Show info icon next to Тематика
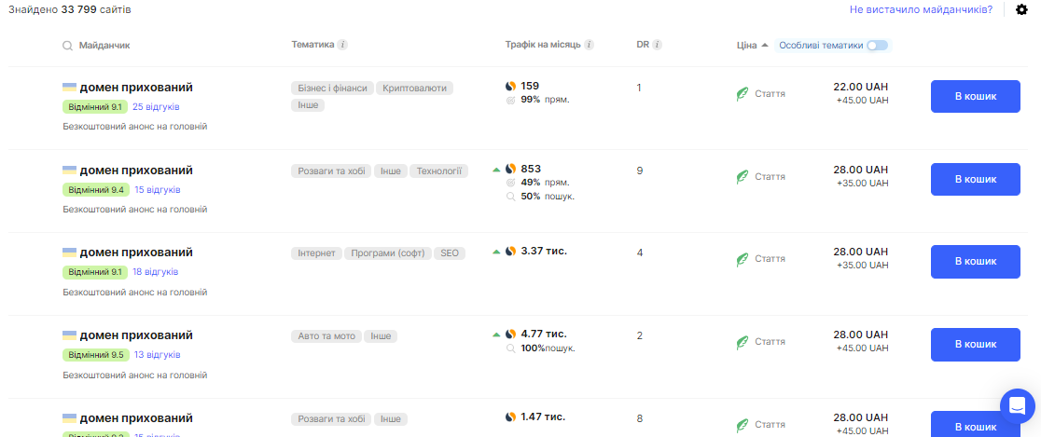1041x437 pixels. 342,45
